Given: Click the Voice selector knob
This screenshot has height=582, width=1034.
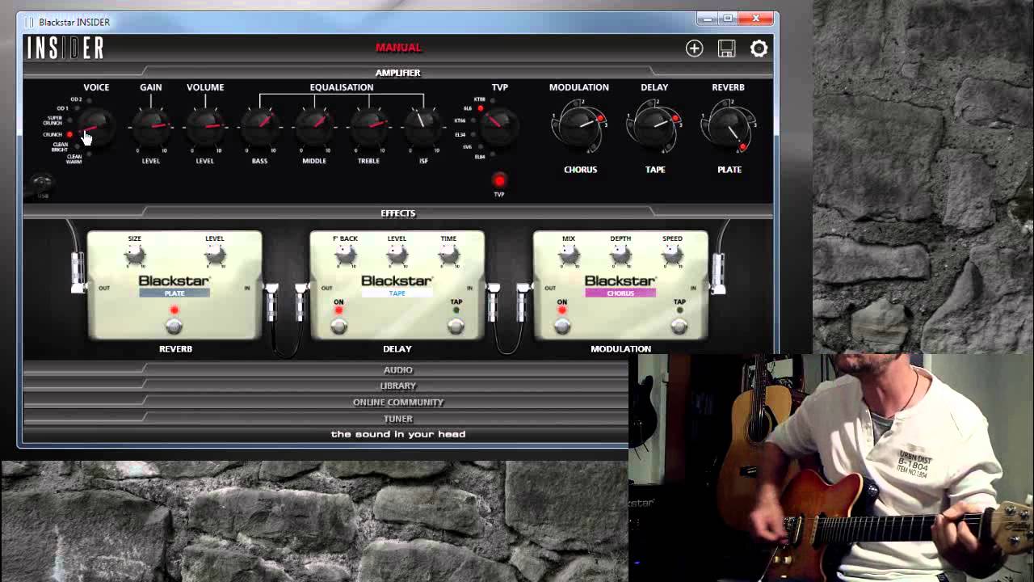Looking at the screenshot, I should [x=96, y=128].
